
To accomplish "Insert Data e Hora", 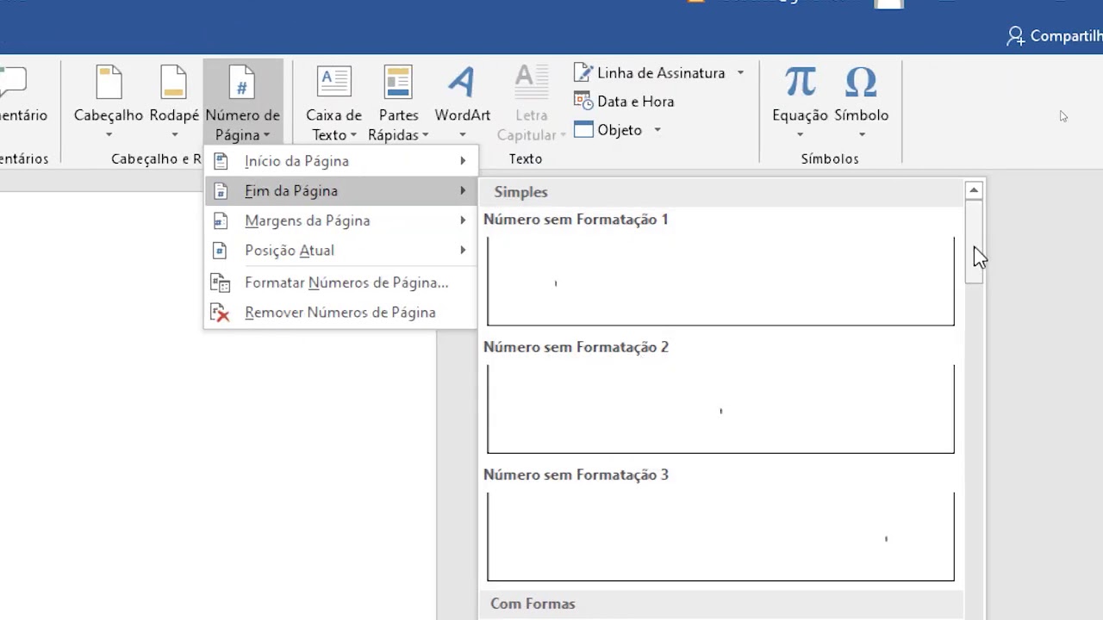I will coord(626,102).
